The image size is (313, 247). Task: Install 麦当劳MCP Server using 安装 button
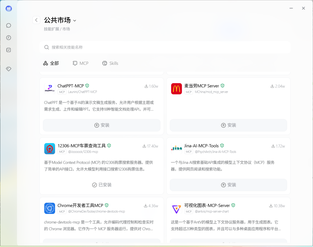(228, 125)
